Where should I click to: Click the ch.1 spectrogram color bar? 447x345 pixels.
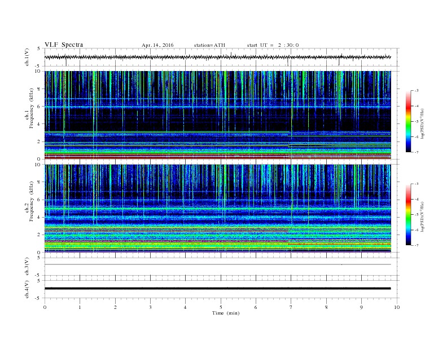(x=408, y=121)
